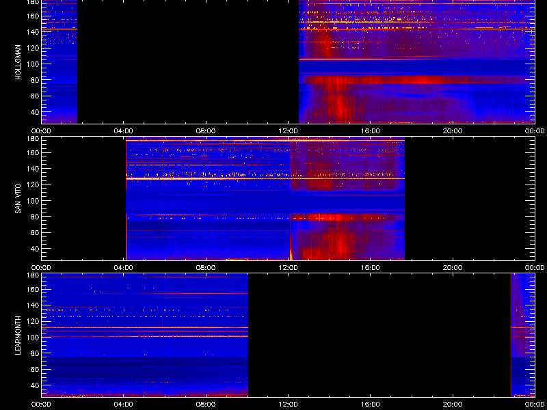Click 12:00 on San Vito time axis

(288, 268)
